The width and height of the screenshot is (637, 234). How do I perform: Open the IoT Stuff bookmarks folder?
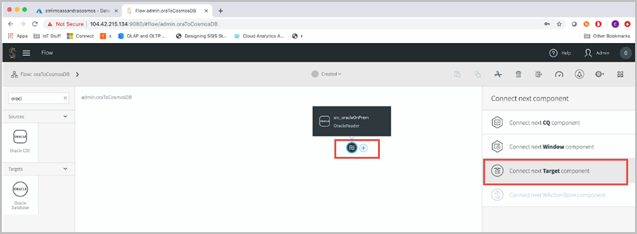pyautogui.click(x=47, y=35)
